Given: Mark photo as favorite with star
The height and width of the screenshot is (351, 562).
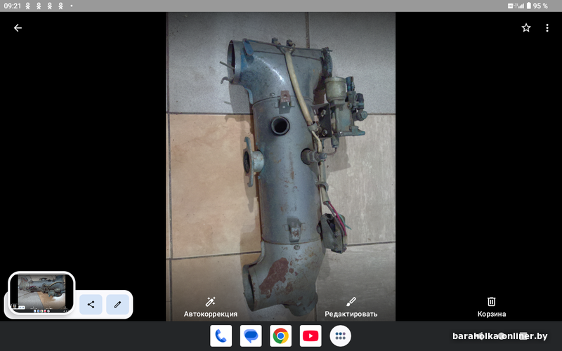Looking at the screenshot, I should pos(525,28).
